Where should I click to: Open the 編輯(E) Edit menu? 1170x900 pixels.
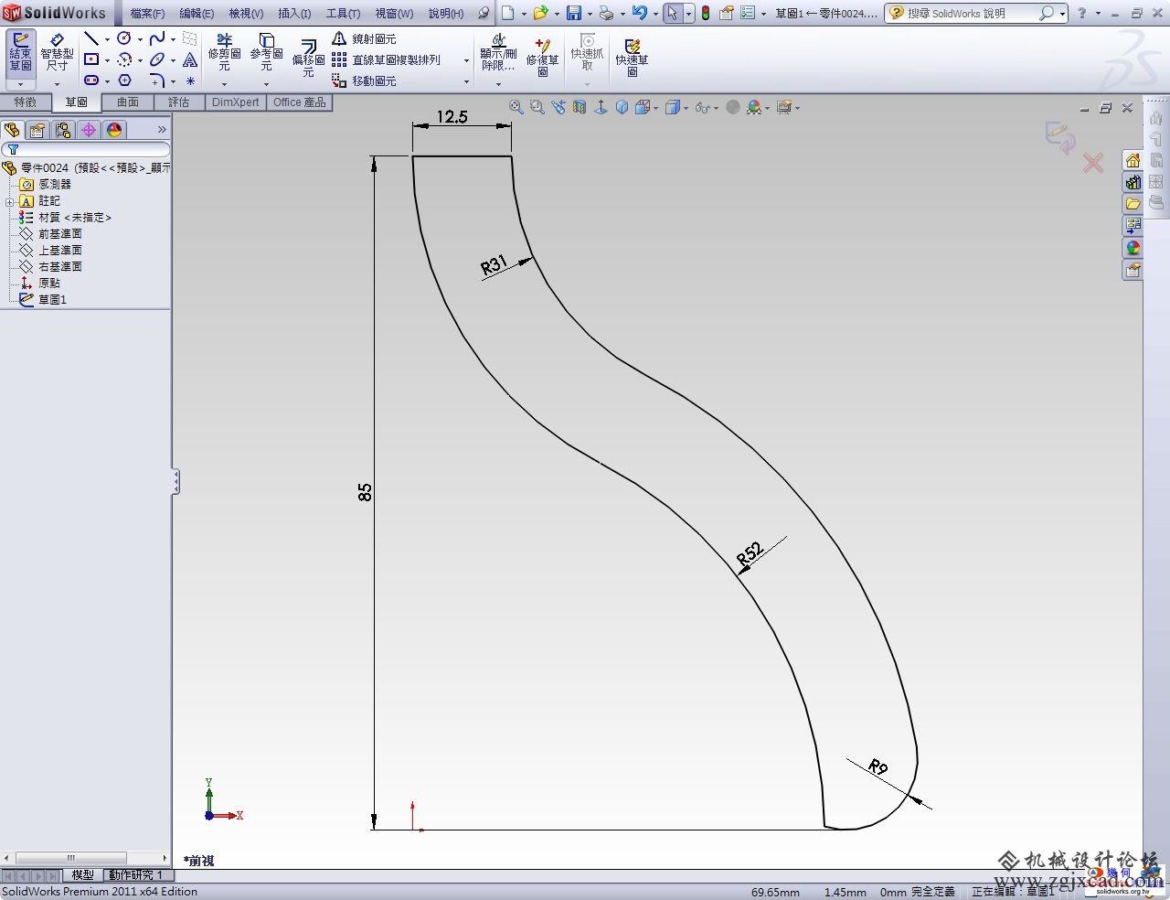(197, 14)
